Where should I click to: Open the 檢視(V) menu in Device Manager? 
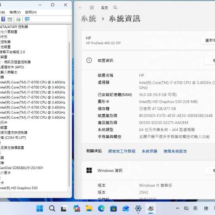pos(15,12)
